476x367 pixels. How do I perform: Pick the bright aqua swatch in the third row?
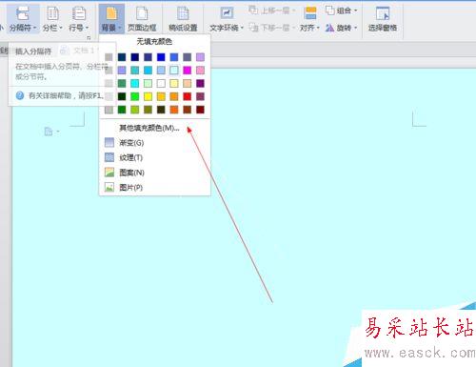[135, 83]
